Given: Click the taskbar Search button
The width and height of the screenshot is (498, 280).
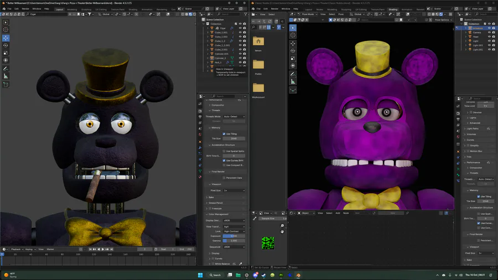Looking at the screenshot, I should (x=215, y=275).
